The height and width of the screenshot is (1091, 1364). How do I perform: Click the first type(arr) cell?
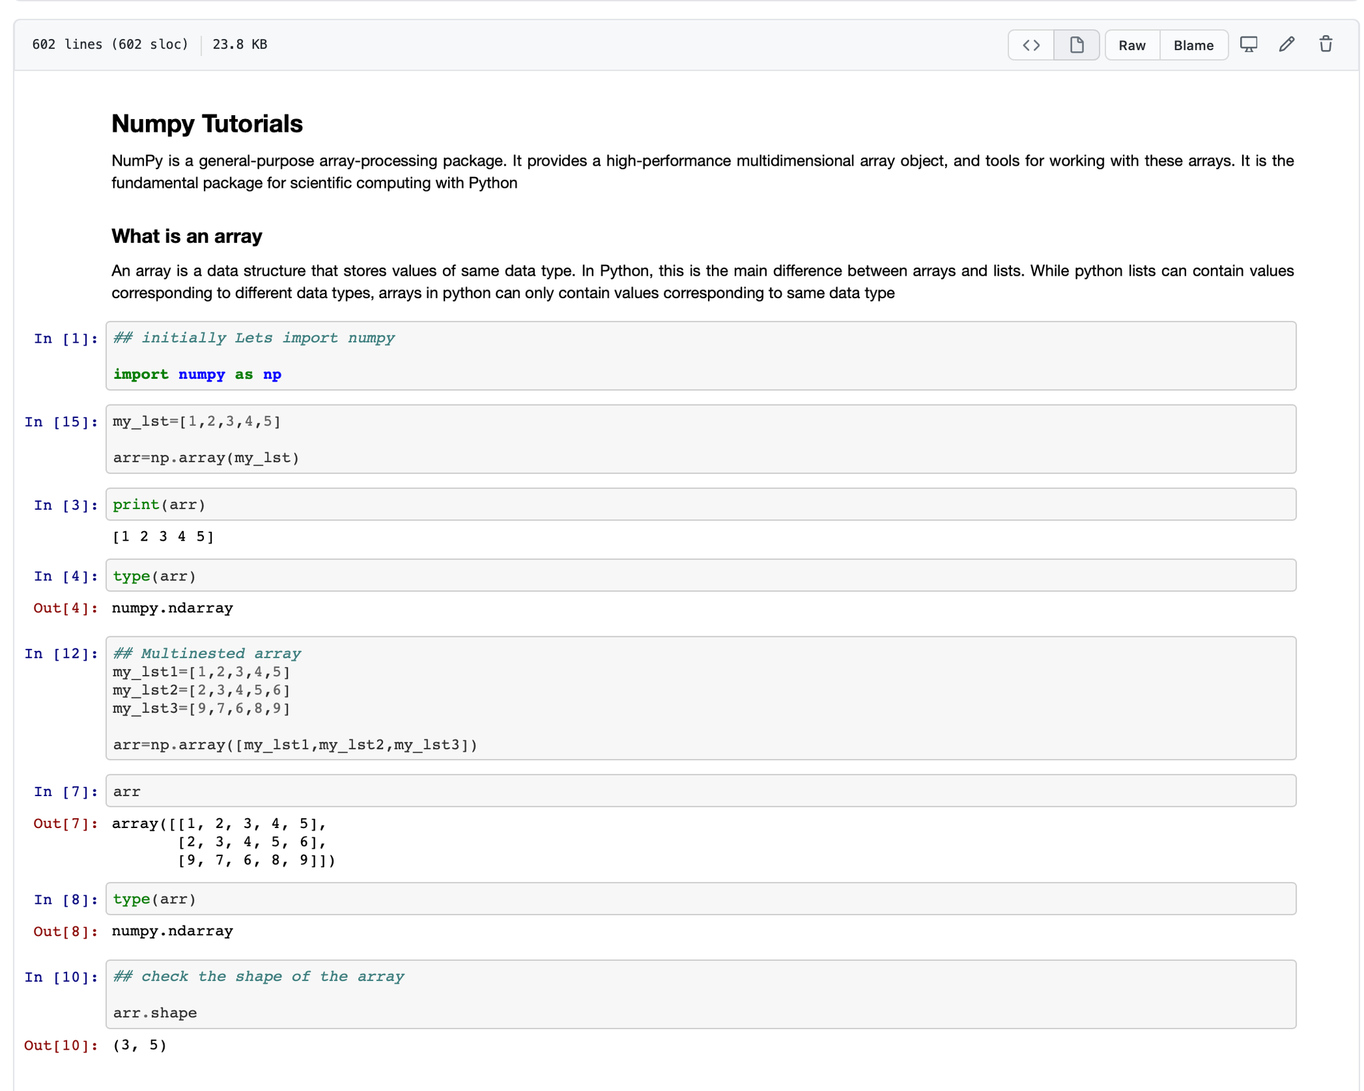(x=699, y=576)
